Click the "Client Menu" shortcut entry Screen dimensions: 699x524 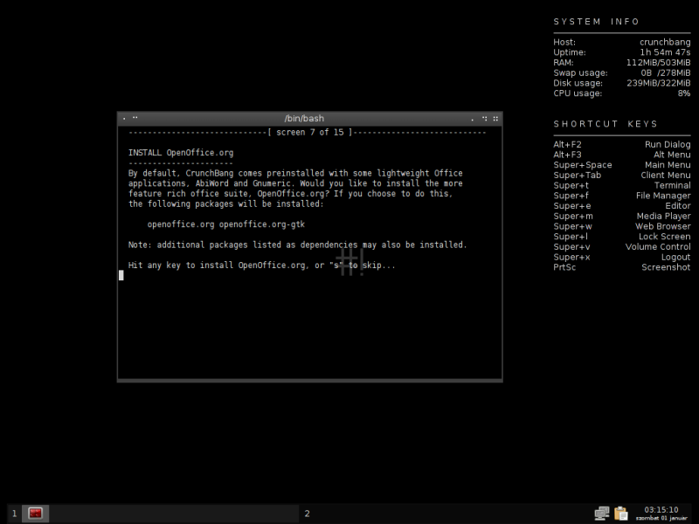click(x=666, y=176)
